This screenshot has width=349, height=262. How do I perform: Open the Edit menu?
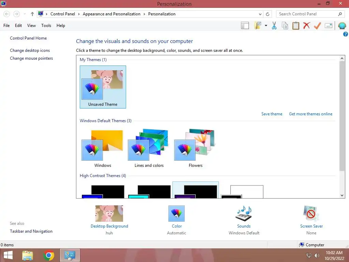(x=18, y=26)
